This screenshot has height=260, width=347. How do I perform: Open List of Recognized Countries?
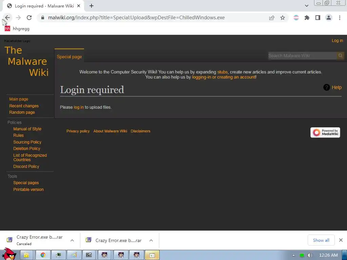(30, 157)
